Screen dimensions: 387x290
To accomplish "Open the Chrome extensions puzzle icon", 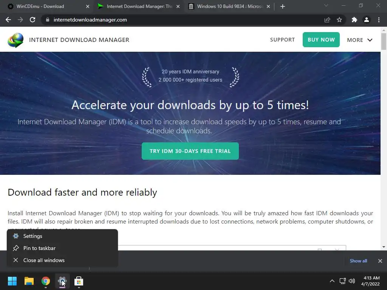I will 354,20.
